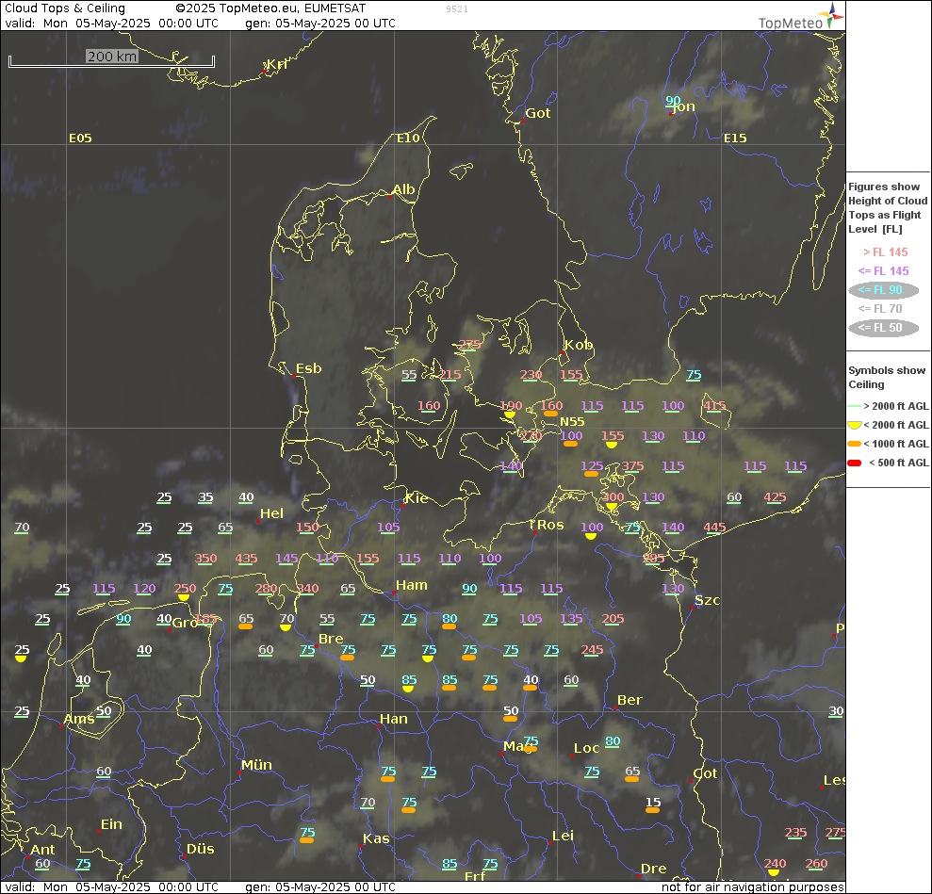Click the 'Figures show Height of Cloud Tops' heading
This screenshot has width=932, height=894.
(x=888, y=208)
